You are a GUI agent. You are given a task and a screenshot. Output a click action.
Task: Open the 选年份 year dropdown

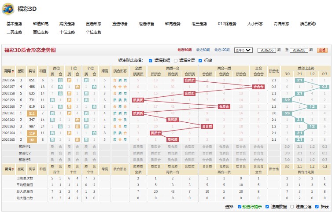tap(243, 50)
